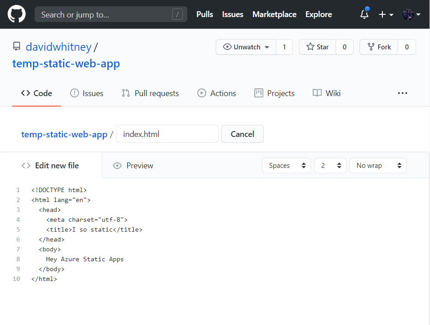The image size is (430, 325).
Task: Click the index.html file name field
Action: (x=167, y=134)
